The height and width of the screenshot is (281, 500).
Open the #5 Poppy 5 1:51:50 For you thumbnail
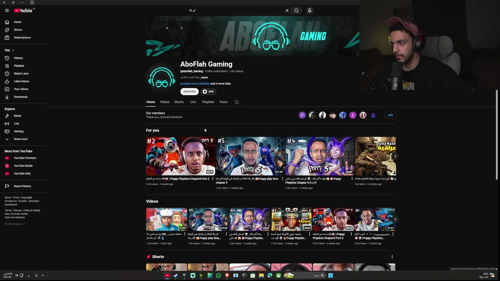click(250, 156)
